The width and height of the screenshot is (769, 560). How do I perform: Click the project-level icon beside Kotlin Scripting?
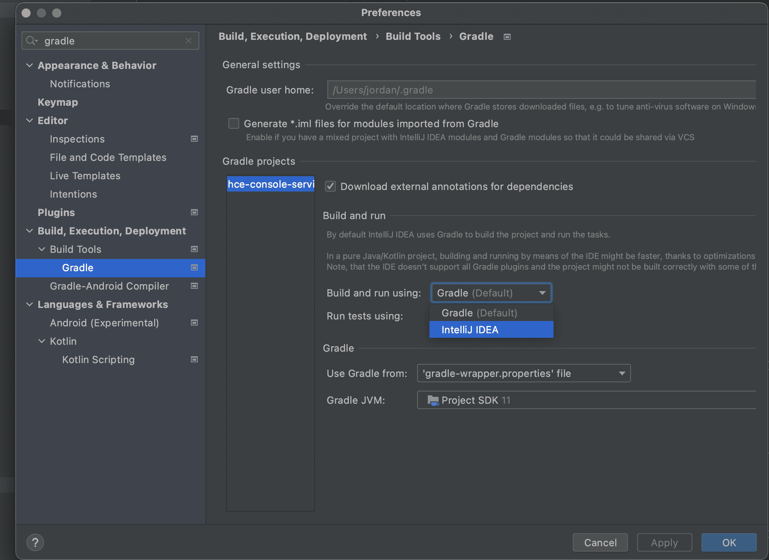(x=194, y=359)
